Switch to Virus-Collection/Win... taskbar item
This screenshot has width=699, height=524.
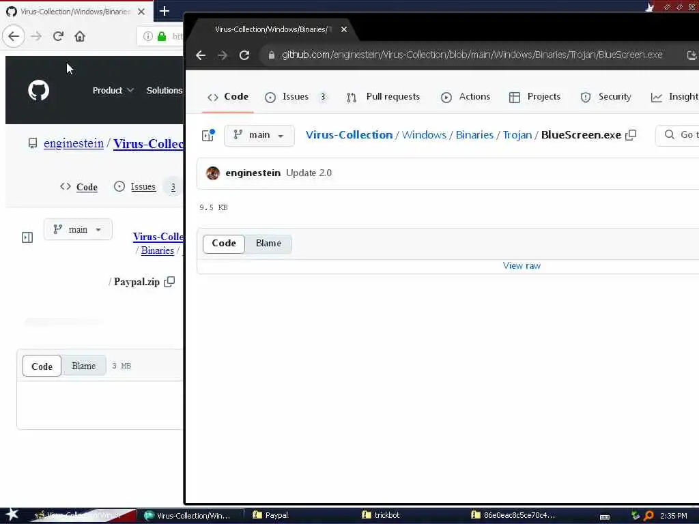pyautogui.click(x=190, y=516)
